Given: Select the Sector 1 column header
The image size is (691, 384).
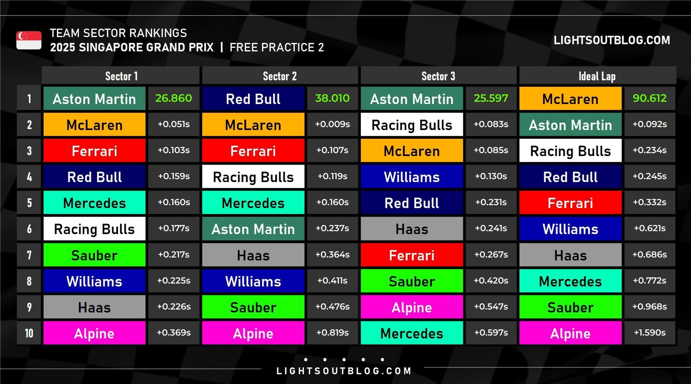Looking at the screenshot, I should (121, 76).
